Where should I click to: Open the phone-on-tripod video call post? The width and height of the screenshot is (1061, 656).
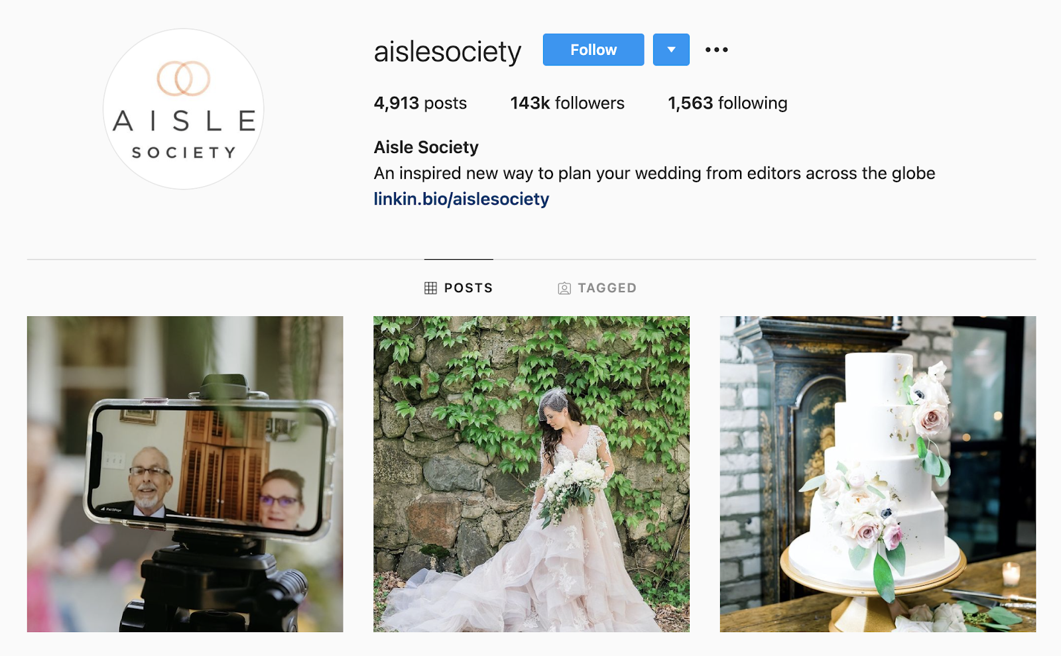pos(185,474)
